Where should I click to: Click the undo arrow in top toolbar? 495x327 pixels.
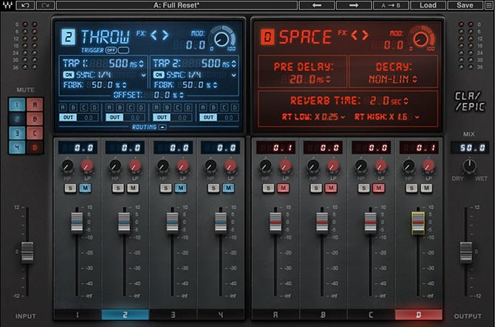point(27,5)
